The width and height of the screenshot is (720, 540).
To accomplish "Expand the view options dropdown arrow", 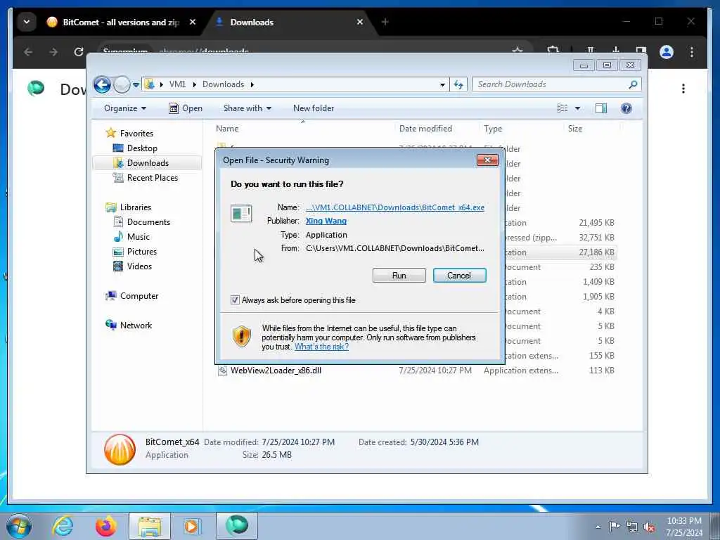I will (x=578, y=108).
